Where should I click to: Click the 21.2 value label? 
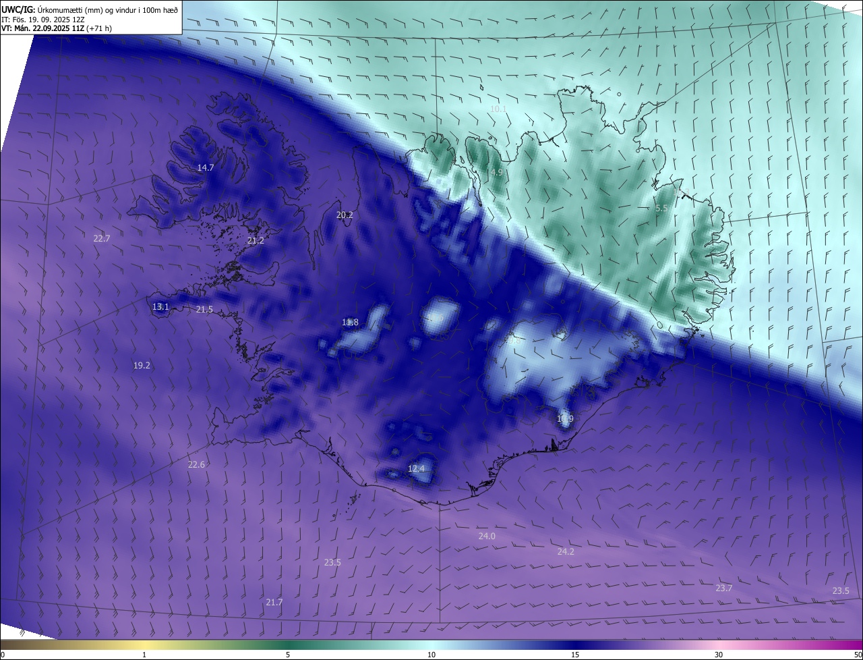256,240
